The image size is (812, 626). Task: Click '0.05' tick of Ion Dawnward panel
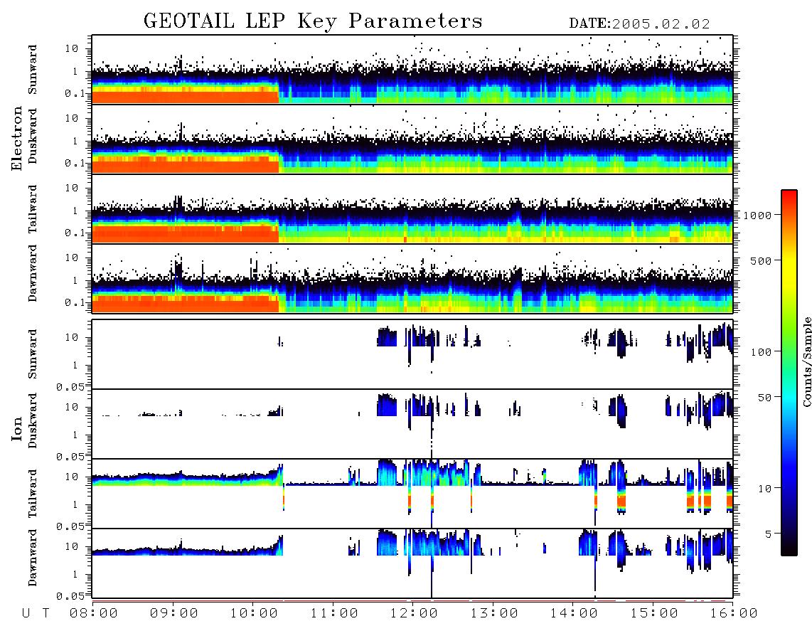point(70,596)
